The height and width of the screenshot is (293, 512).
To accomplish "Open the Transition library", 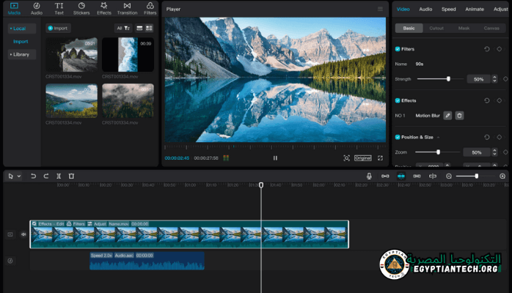I will (x=127, y=8).
